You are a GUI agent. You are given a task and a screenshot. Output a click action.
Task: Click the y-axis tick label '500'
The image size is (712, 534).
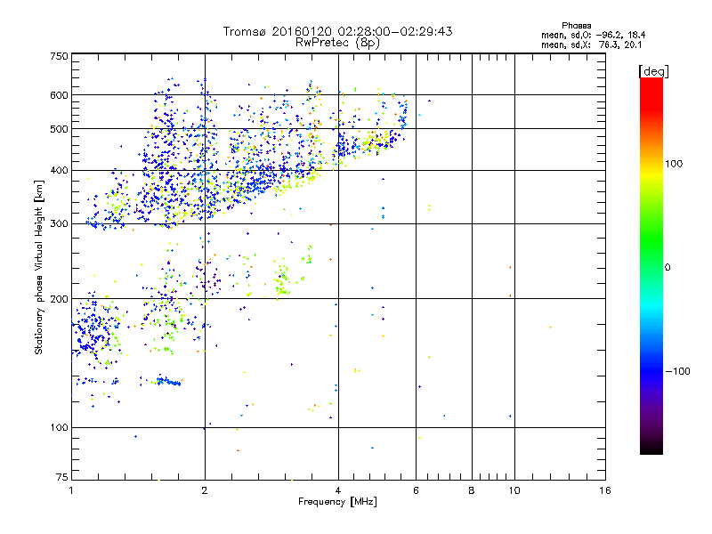59,129
